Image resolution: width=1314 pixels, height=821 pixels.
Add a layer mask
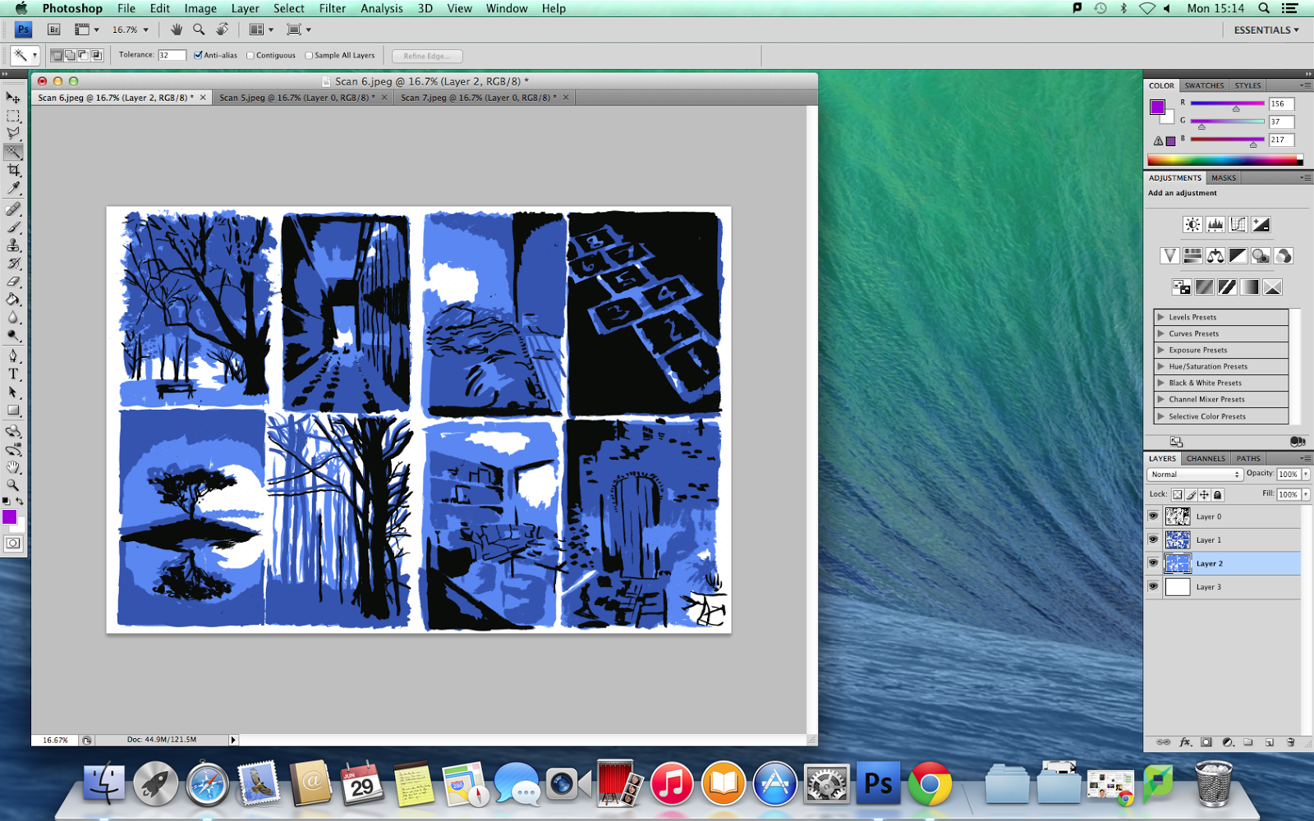tap(1206, 742)
